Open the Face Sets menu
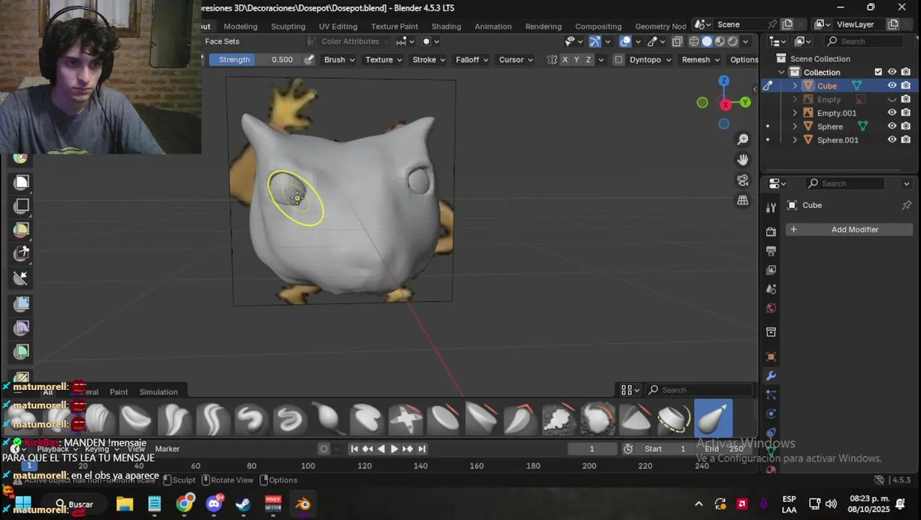 pos(222,41)
